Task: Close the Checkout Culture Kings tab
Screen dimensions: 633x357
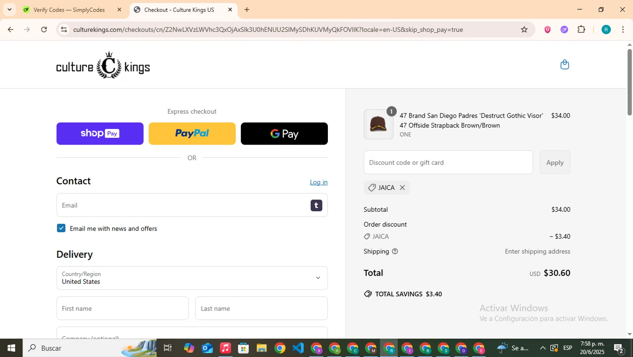Action: tap(230, 10)
